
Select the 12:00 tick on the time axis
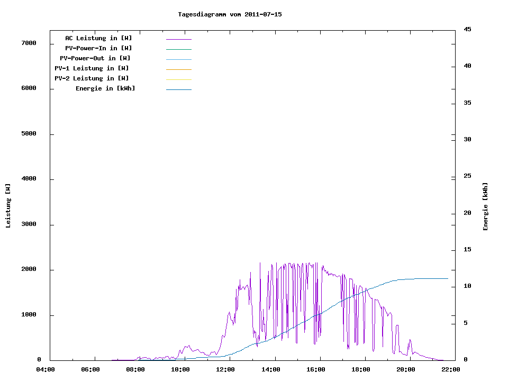(226, 369)
